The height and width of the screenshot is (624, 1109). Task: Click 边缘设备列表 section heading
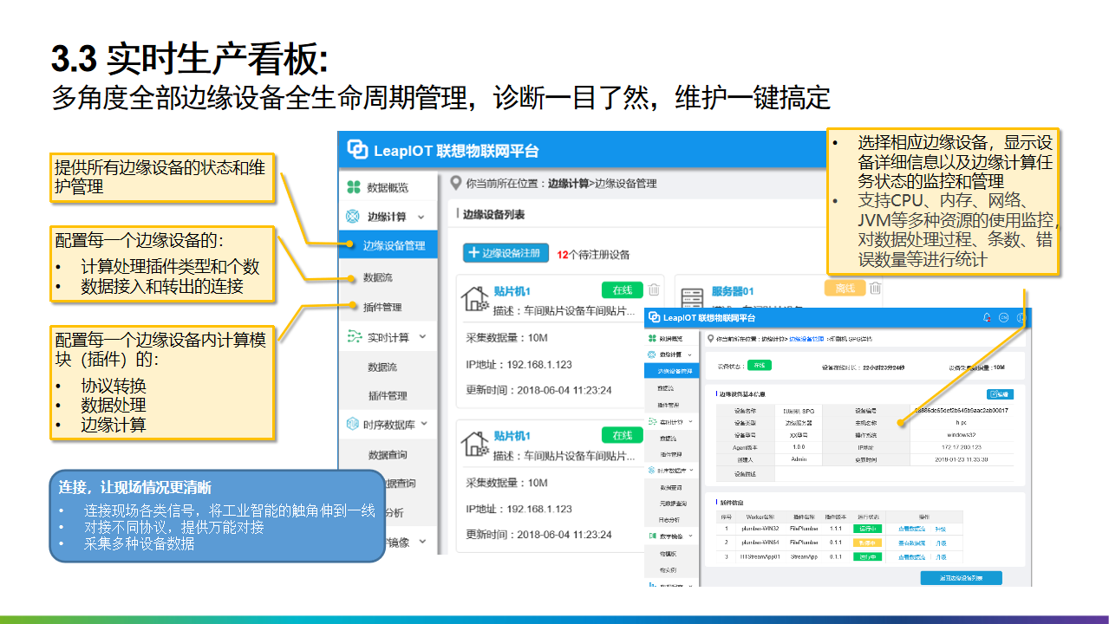coord(493,214)
